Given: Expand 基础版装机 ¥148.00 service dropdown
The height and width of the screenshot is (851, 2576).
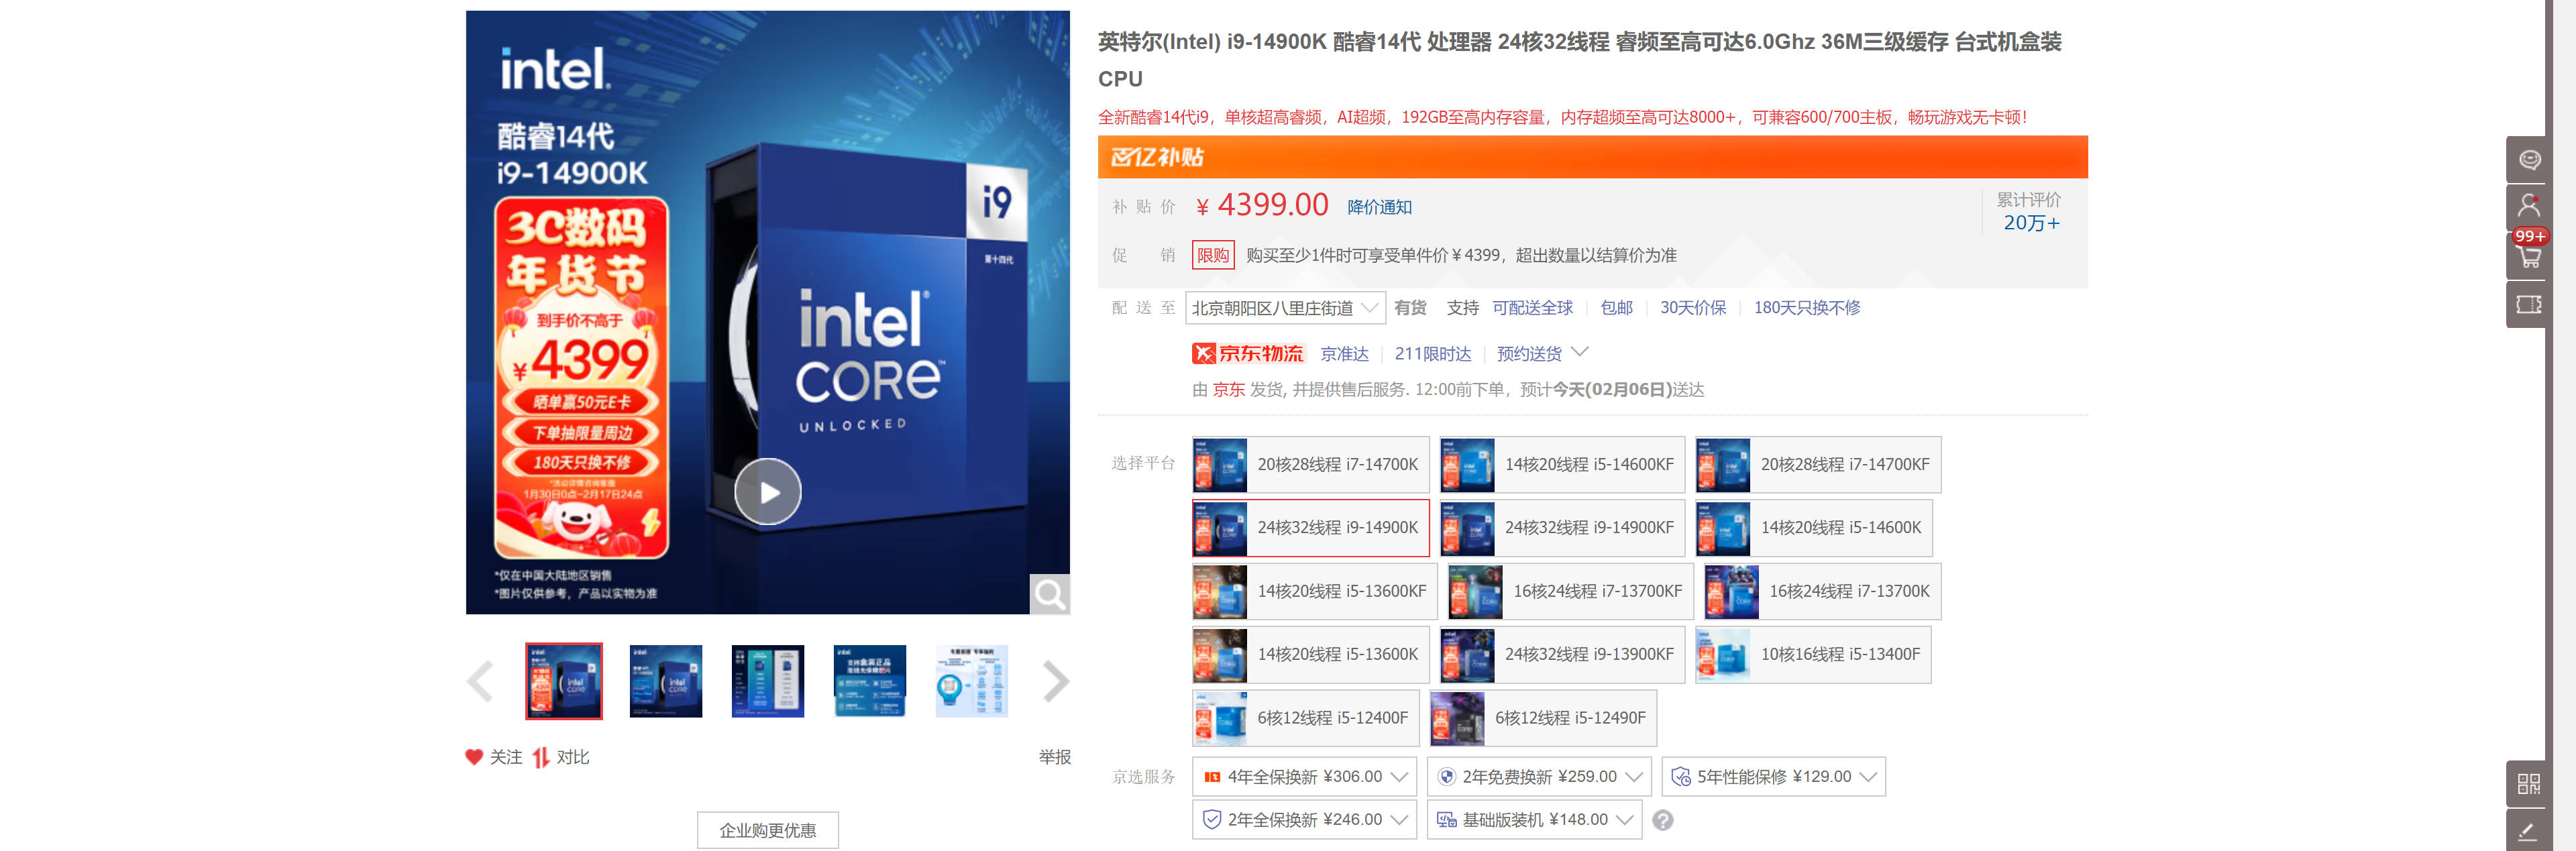Looking at the screenshot, I should [1534, 820].
